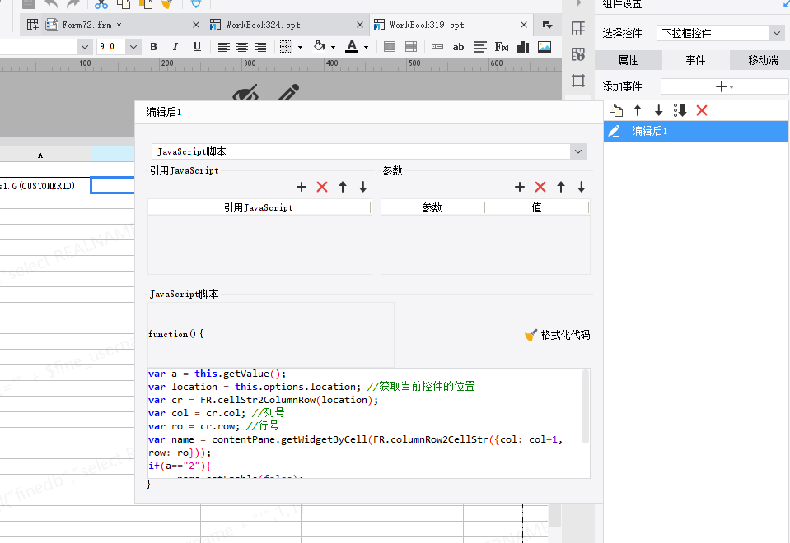Add a referenced JavaScript with the plus icon
Viewport: 790px width, 543px height.
pyautogui.click(x=302, y=187)
